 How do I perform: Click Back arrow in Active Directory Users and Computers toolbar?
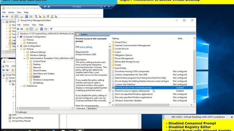(x=3, y=16)
